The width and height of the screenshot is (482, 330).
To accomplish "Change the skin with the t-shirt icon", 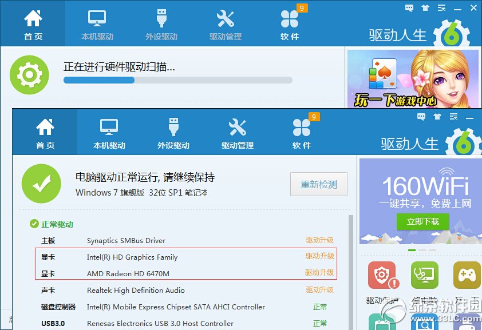I will pos(437,116).
